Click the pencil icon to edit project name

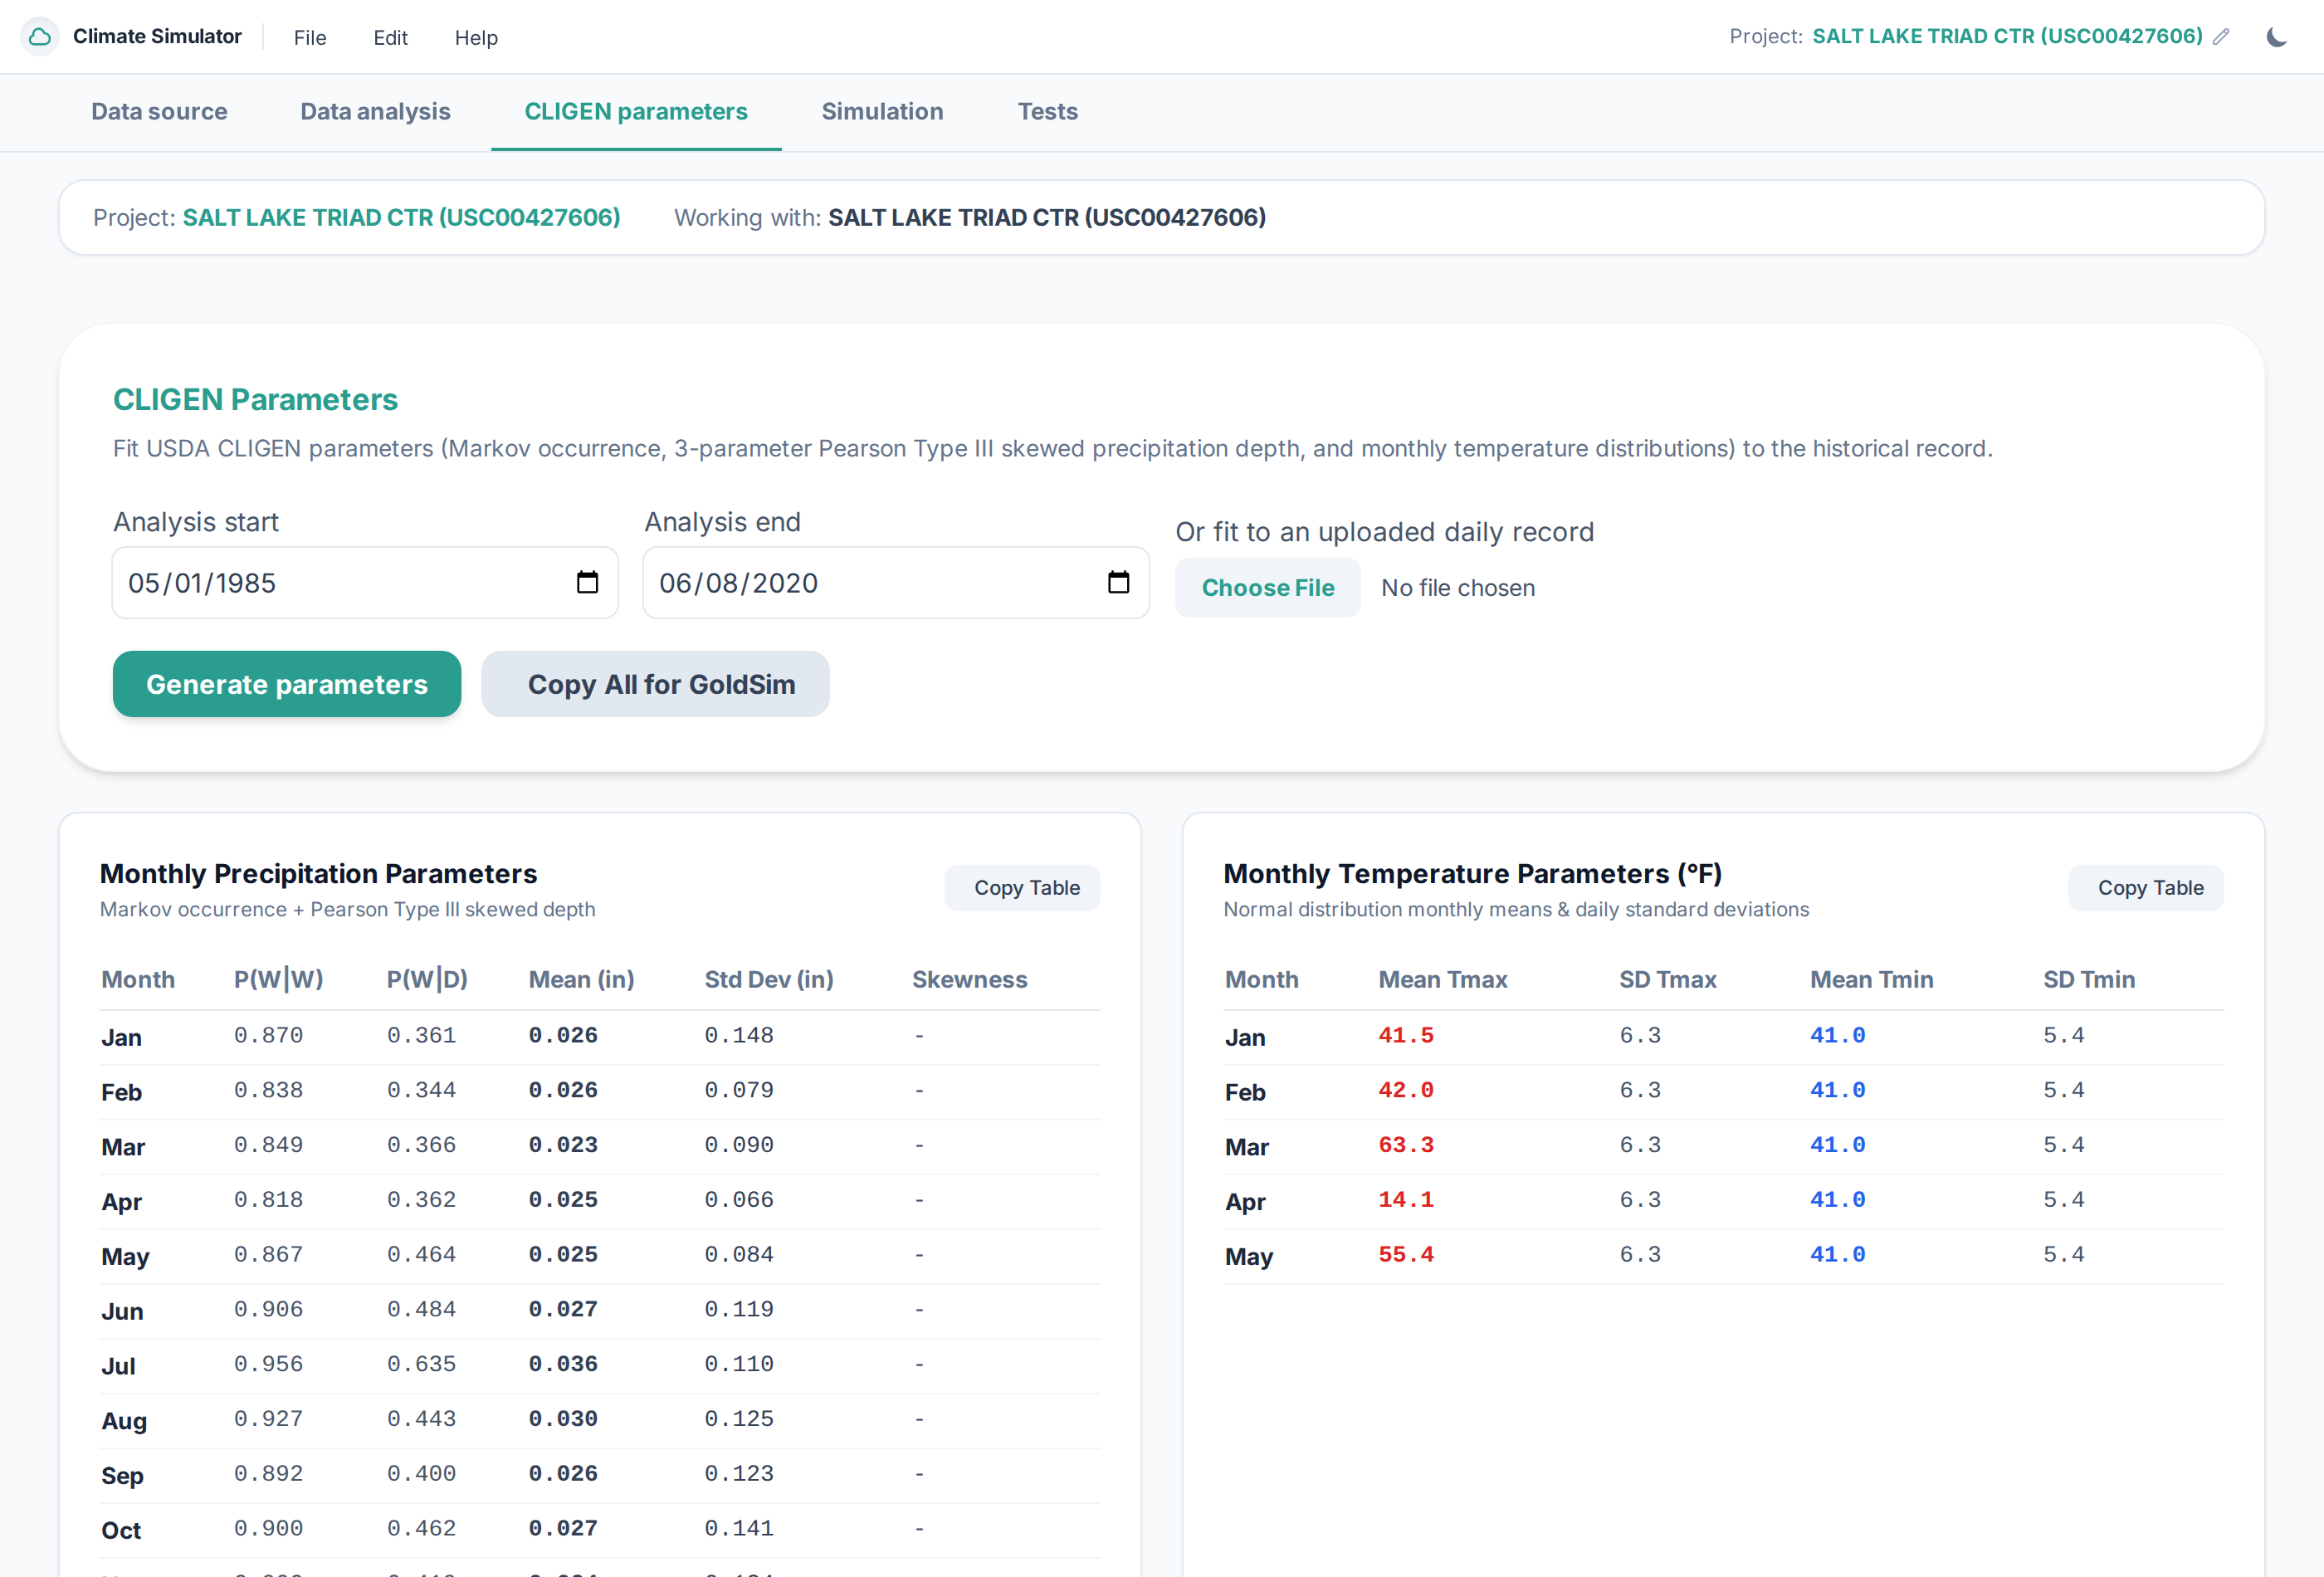[2221, 37]
